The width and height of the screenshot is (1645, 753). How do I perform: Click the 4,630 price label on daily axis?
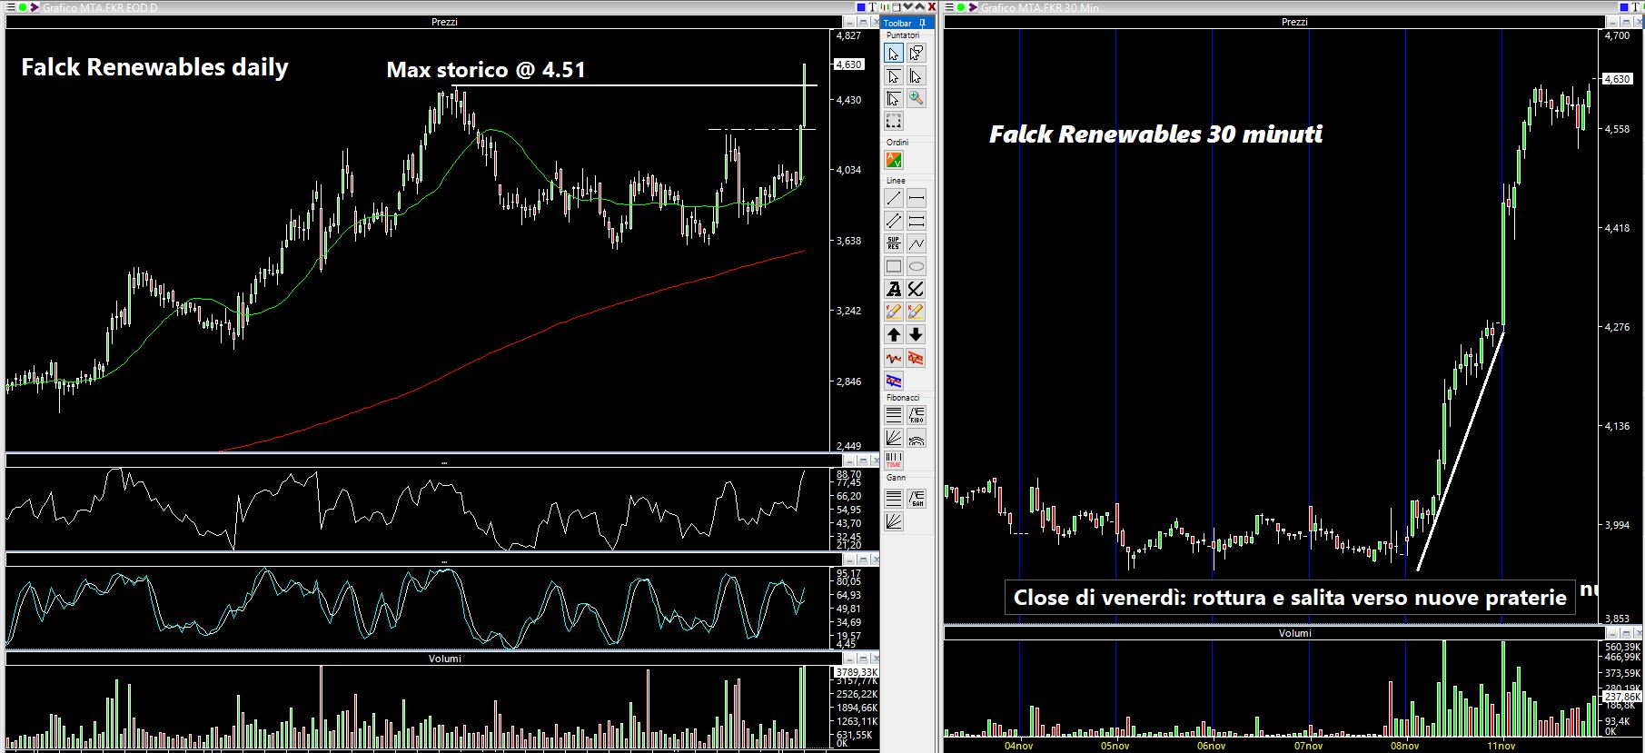[x=848, y=64]
